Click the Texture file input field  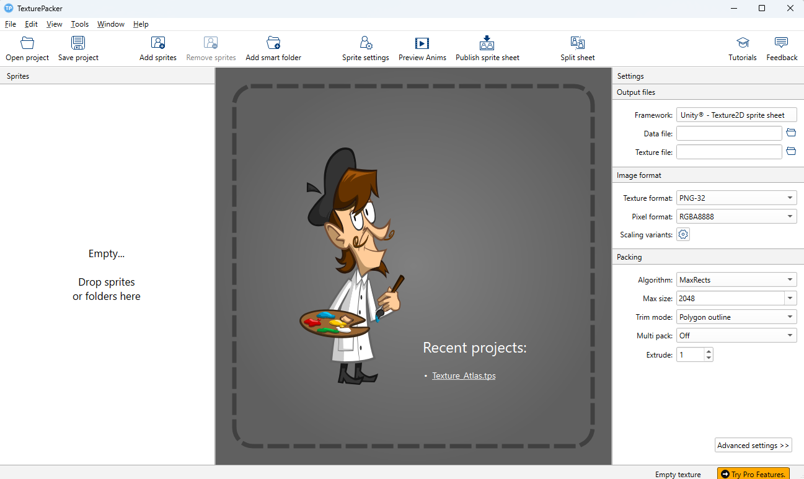tap(729, 152)
